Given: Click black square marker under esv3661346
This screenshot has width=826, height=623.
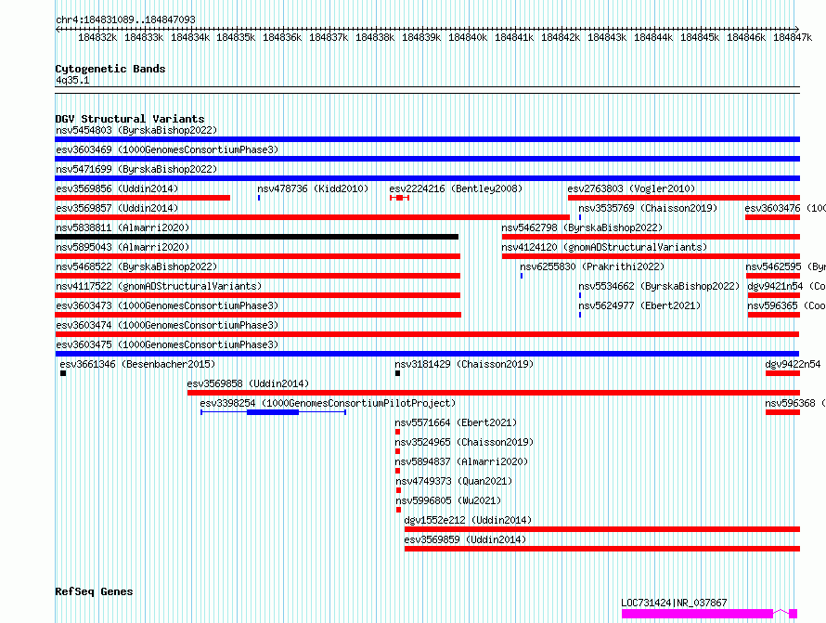Looking at the screenshot, I should pos(63,373).
